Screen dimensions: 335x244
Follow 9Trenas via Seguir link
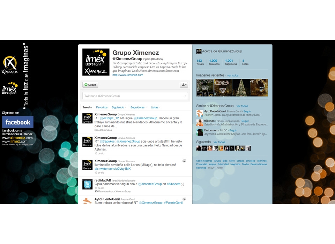[245, 121]
